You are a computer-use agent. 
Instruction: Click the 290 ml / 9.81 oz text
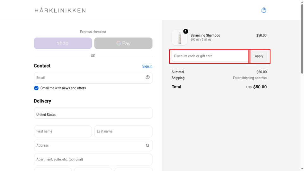201,40
